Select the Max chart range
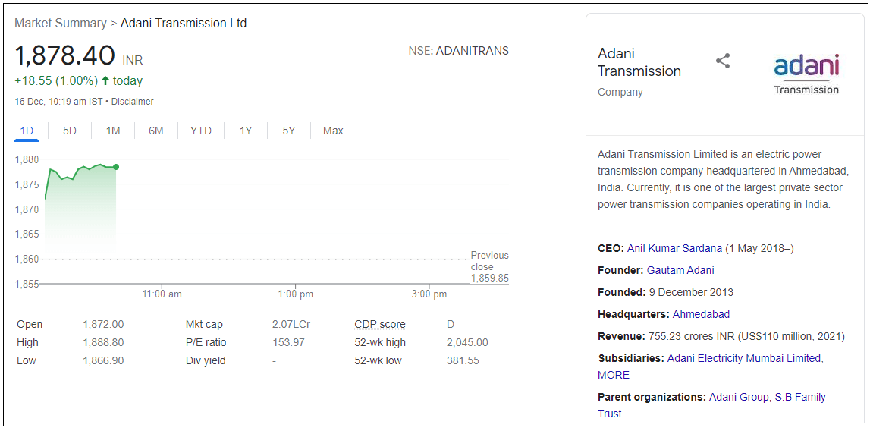Viewport: 870px width, 428px height. coord(333,131)
